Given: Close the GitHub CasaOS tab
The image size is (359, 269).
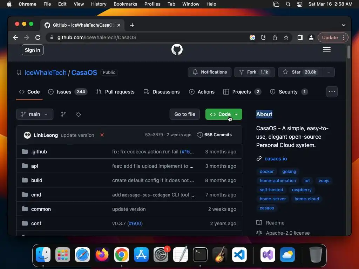Looking at the screenshot, I should [119, 25].
